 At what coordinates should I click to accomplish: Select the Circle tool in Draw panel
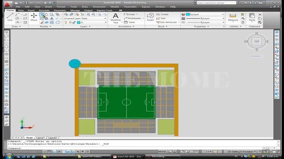17,19
